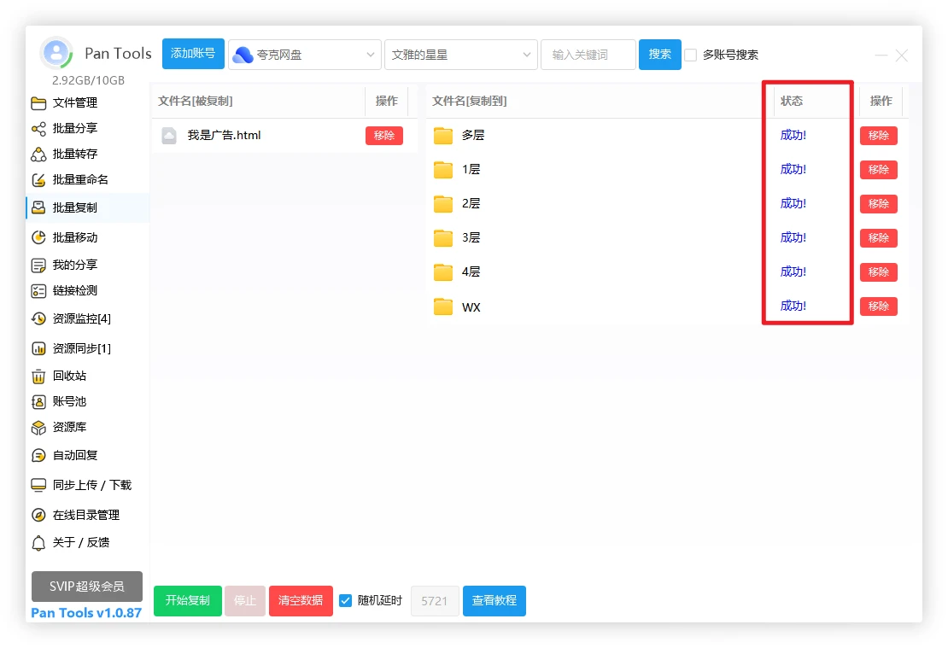948x648 pixels.
Task: Expand the 夸克网盘 drive dropdown
Action: pos(305,55)
